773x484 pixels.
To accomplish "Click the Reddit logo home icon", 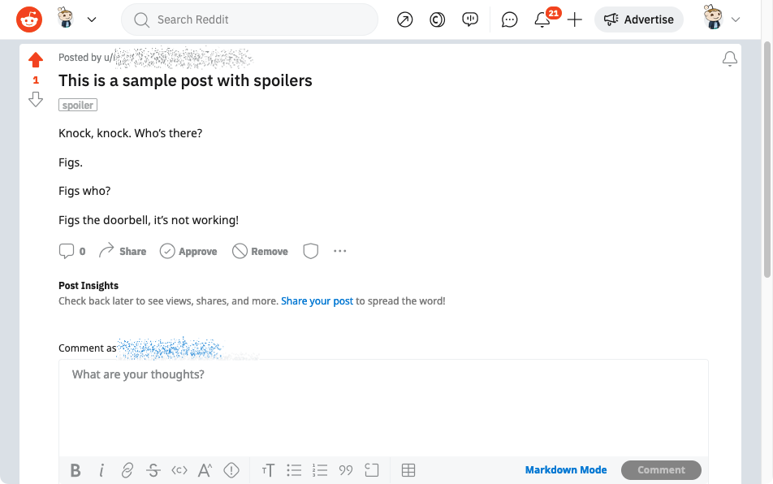I will pos(29,19).
